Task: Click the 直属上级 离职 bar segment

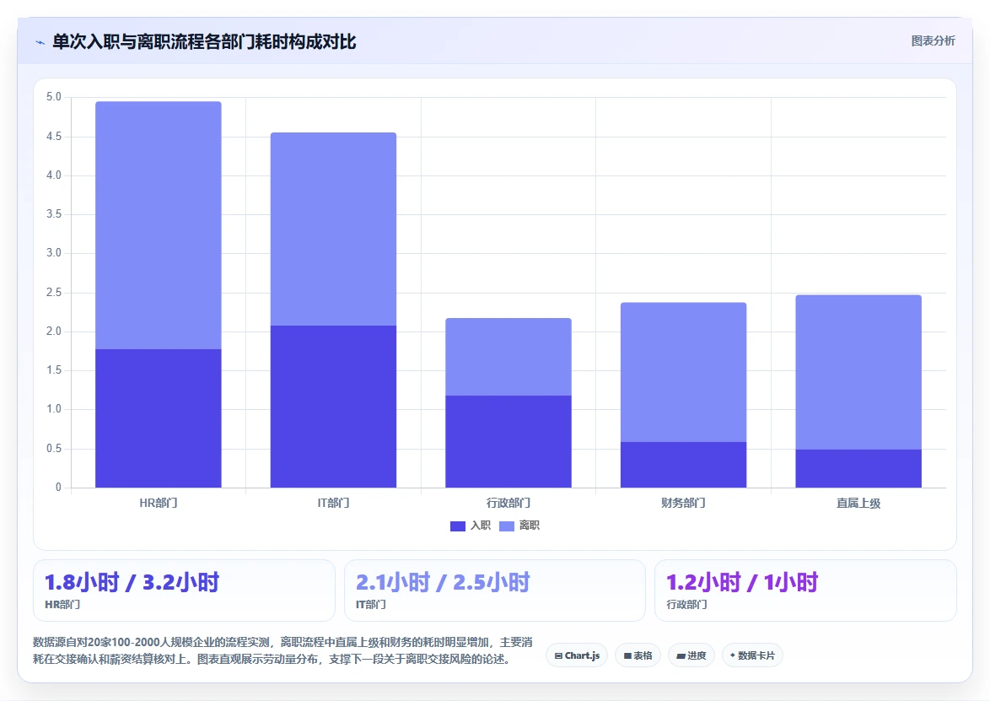Action: [858, 372]
